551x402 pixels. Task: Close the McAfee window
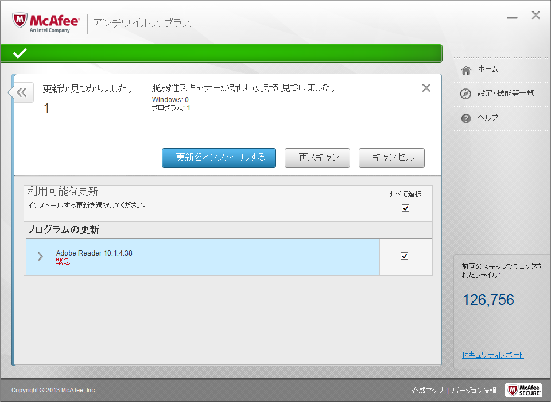[x=536, y=15]
